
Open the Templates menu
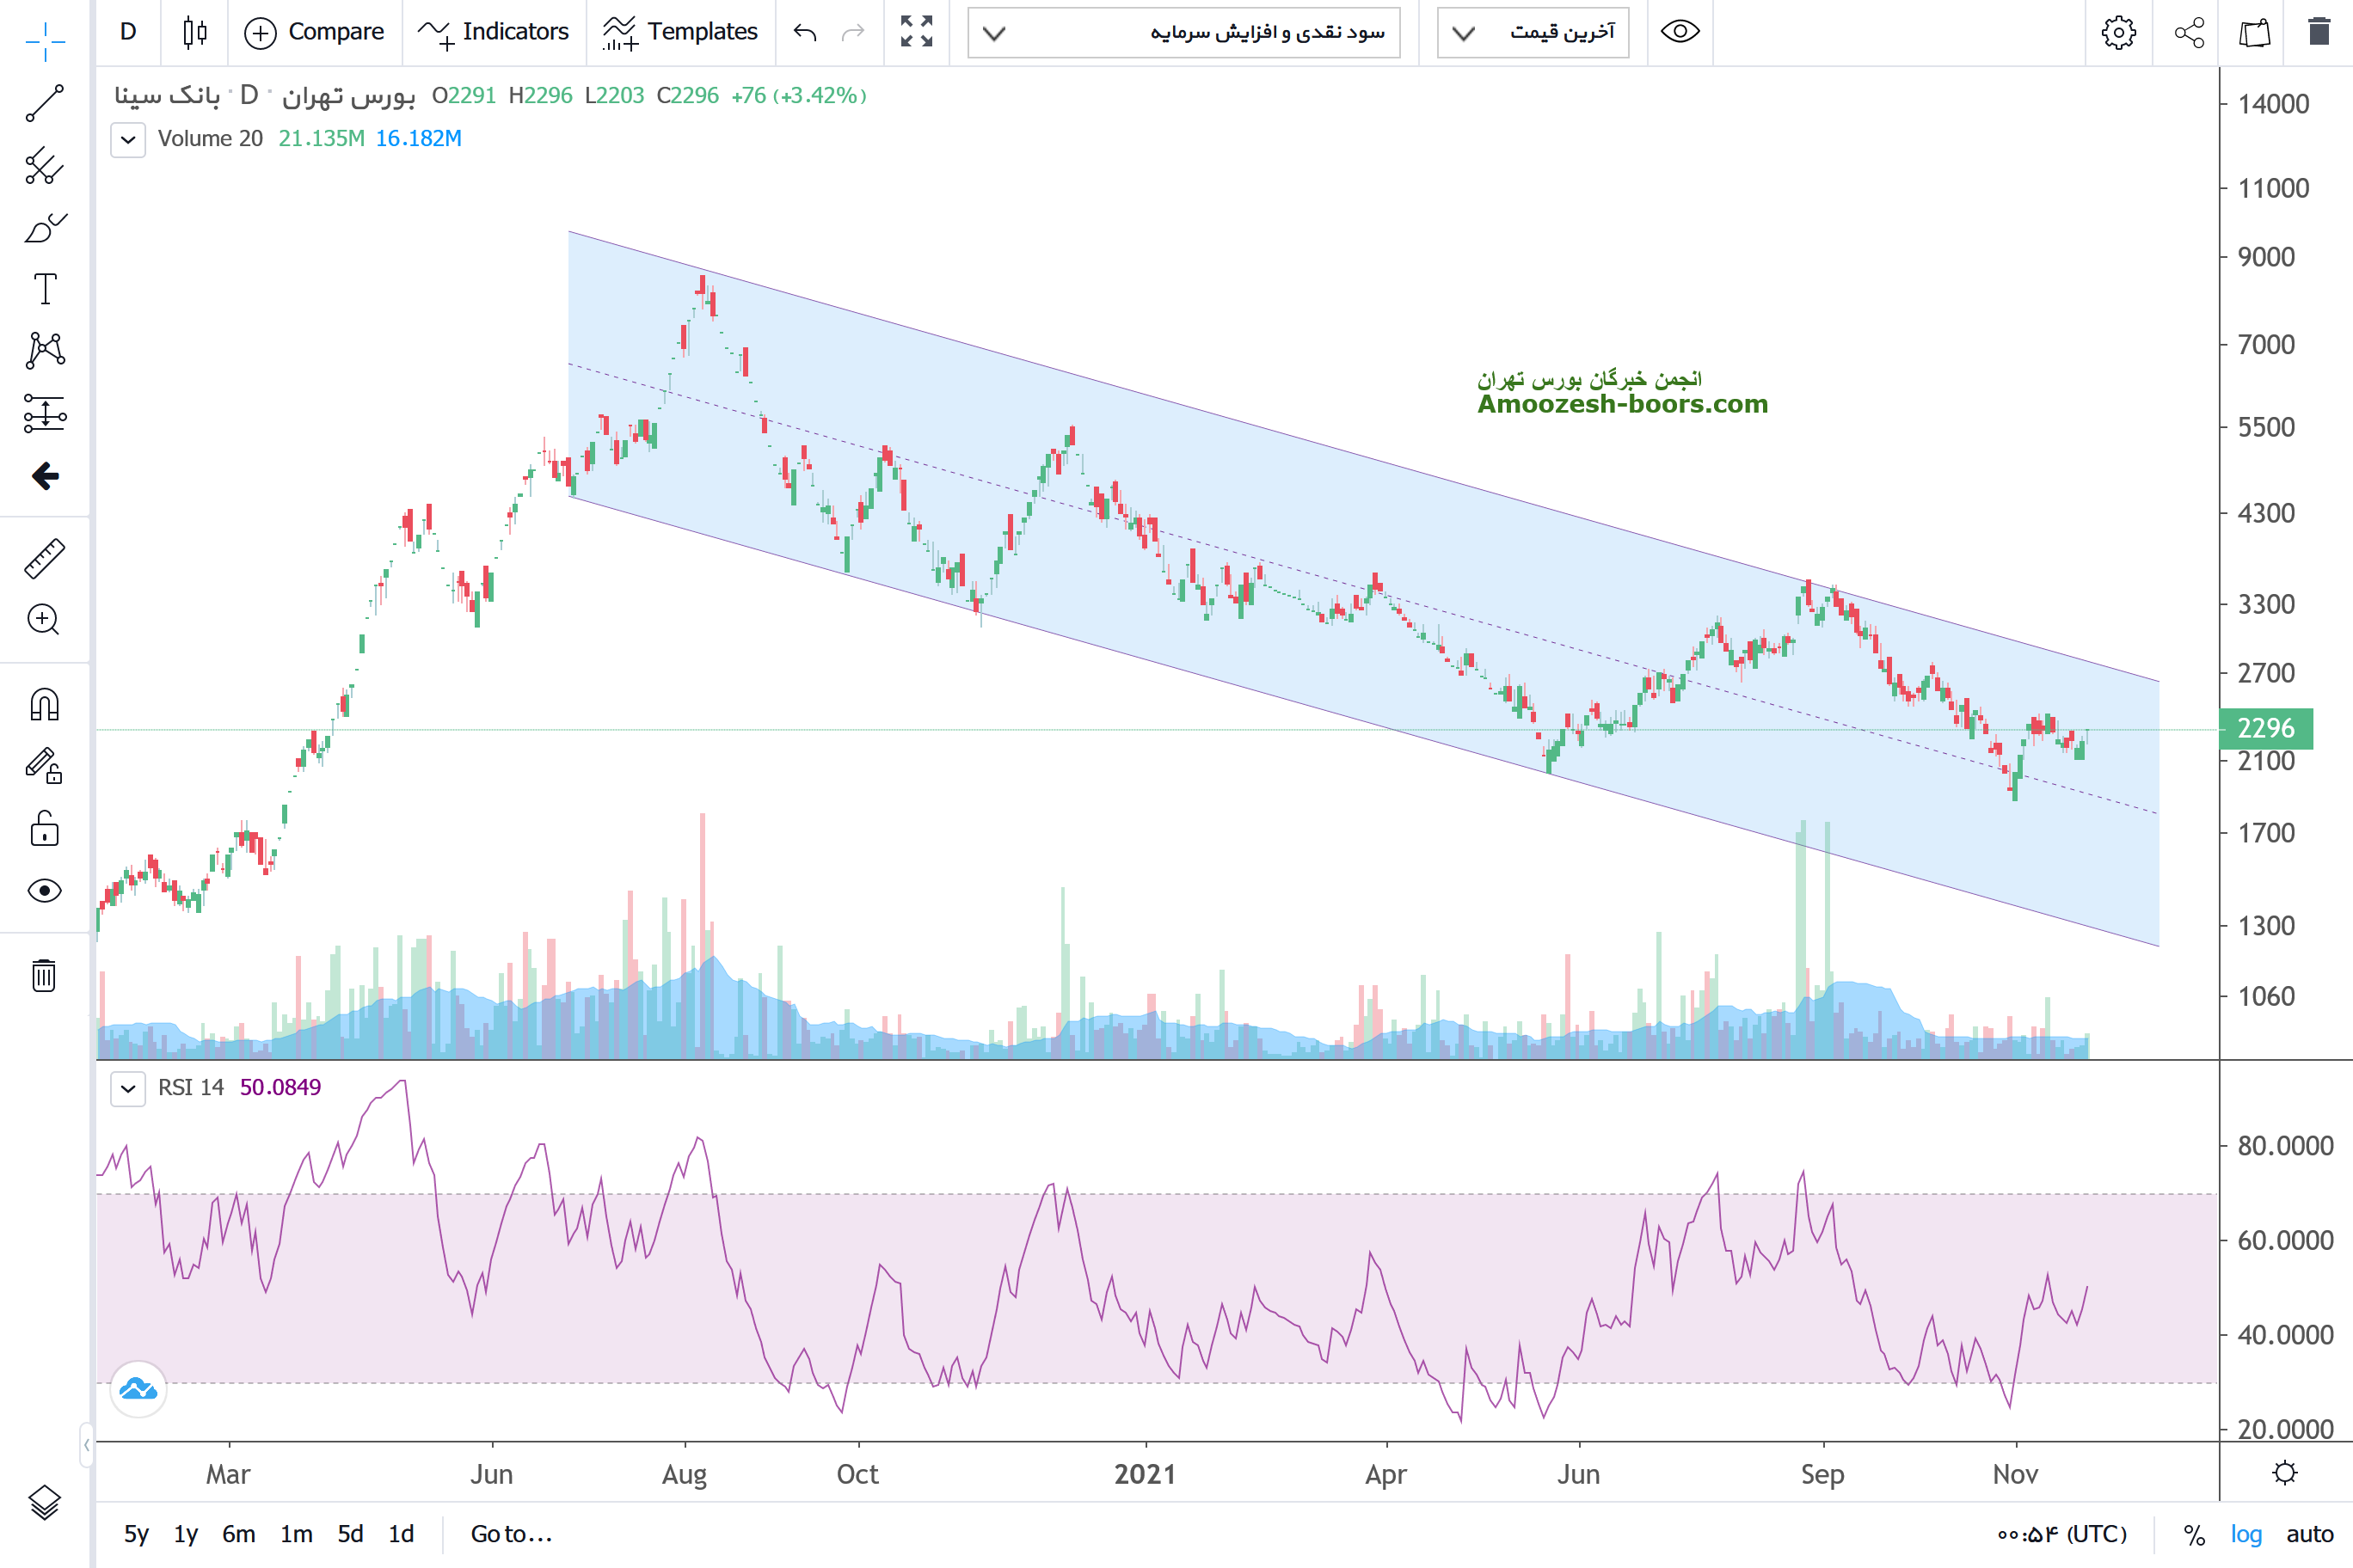[680, 33]
